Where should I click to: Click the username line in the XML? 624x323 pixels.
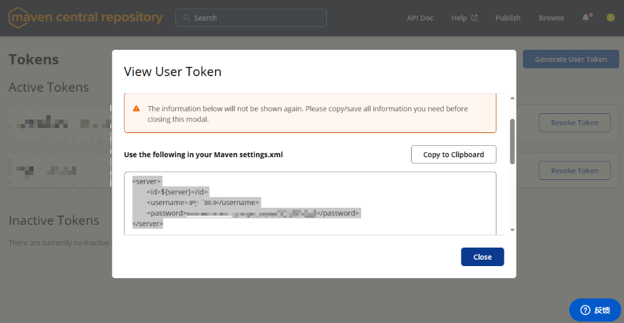[x=203, y=203]
